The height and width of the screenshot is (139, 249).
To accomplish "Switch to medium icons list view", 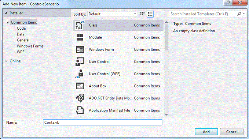I will pos(150,14).
